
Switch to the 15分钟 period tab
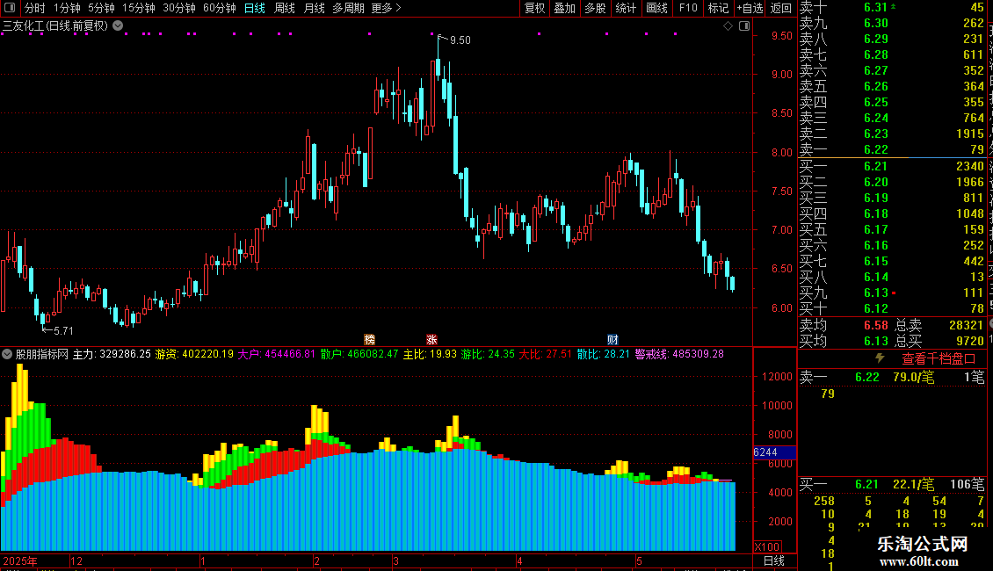(x=139, y=8)
